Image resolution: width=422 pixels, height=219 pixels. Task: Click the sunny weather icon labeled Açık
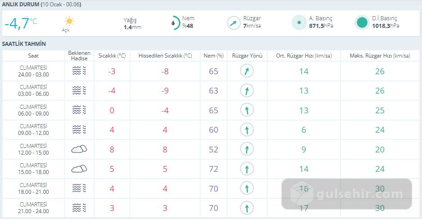(69, 21)
